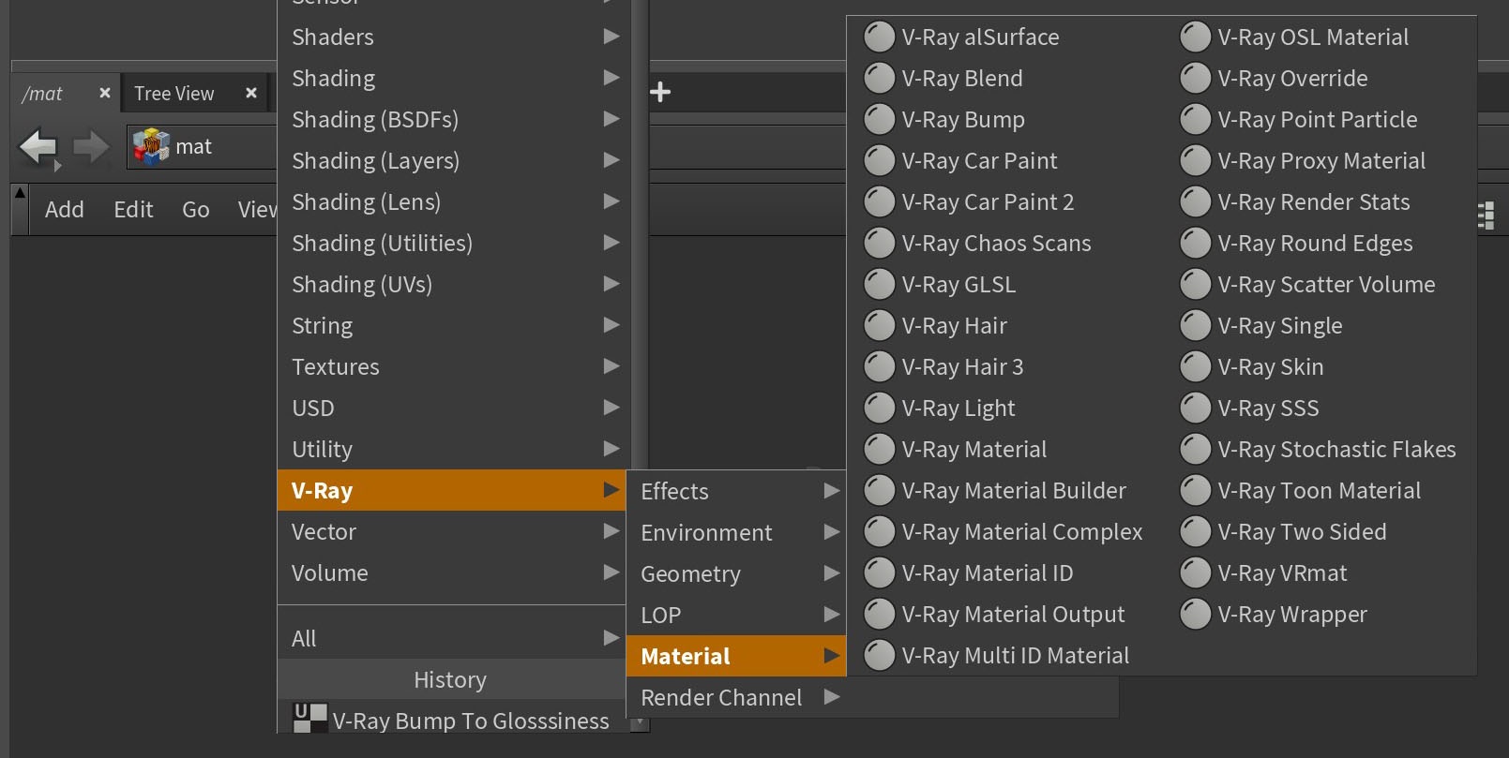Screen dimensions: 1509x758
Task: Highlight the Material submenu entry
Action: (736, 656)
